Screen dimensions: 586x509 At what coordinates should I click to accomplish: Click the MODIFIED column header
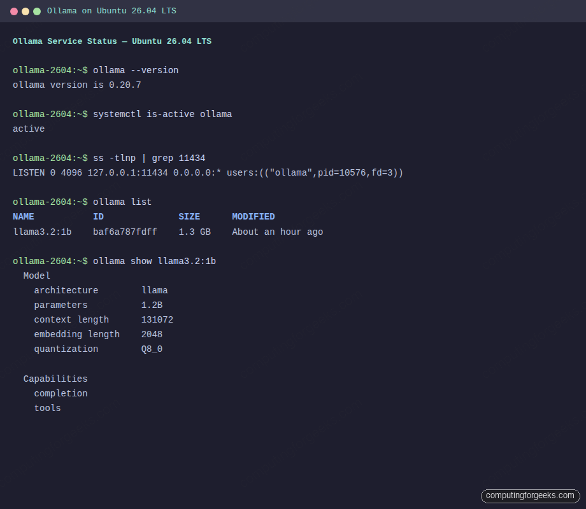(253, 216)
